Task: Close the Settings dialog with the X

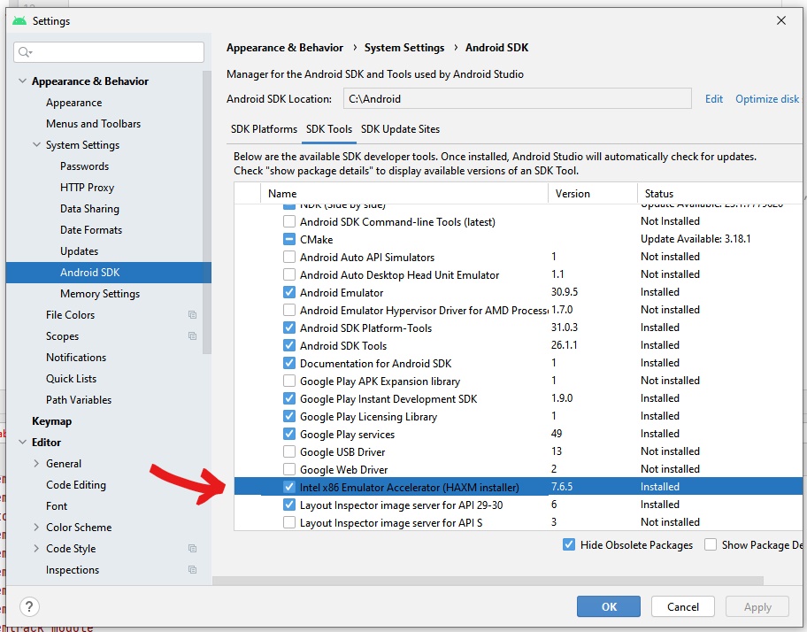Action: point(780,20)
